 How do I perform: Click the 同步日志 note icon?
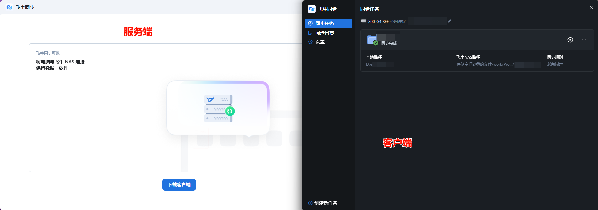[x=310, y=33]
